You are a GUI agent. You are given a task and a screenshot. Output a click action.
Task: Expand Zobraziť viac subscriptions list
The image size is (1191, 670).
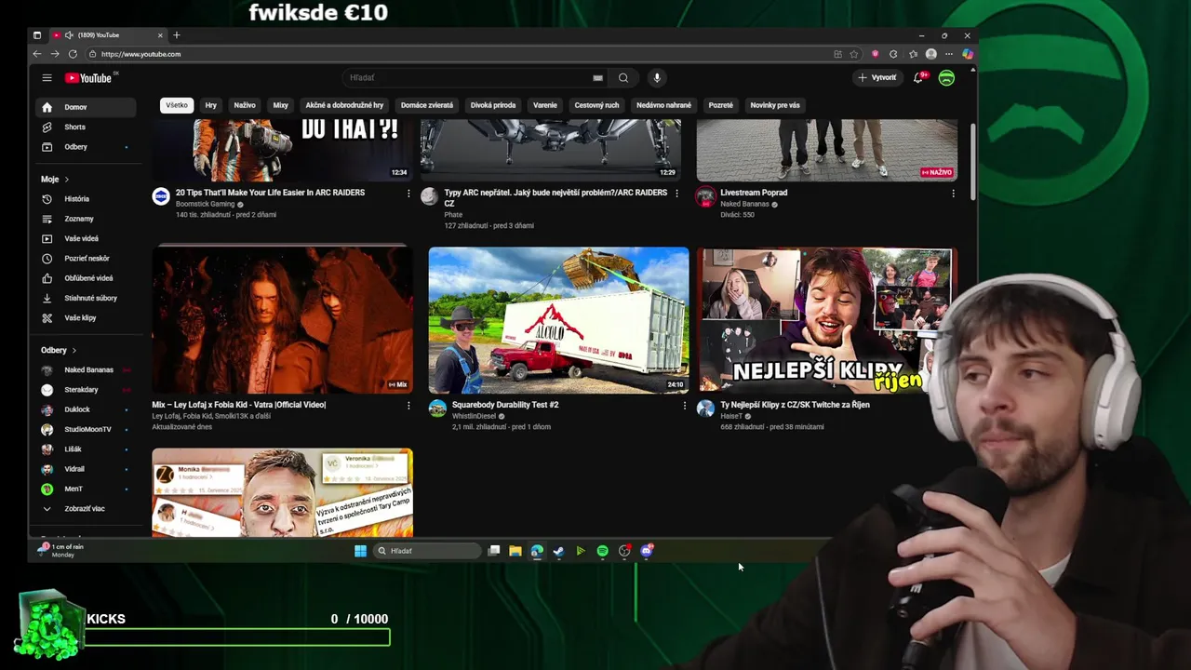(84, 509)
